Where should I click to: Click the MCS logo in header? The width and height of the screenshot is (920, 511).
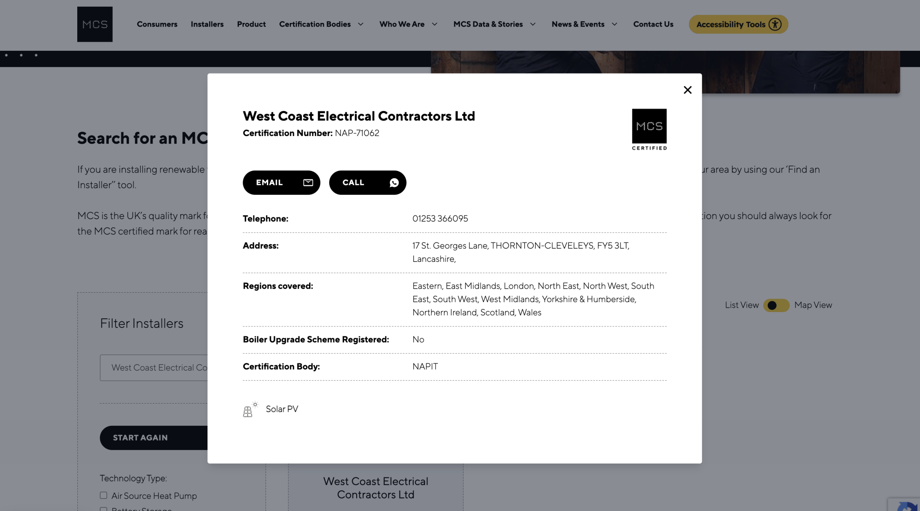click(95, 24)
